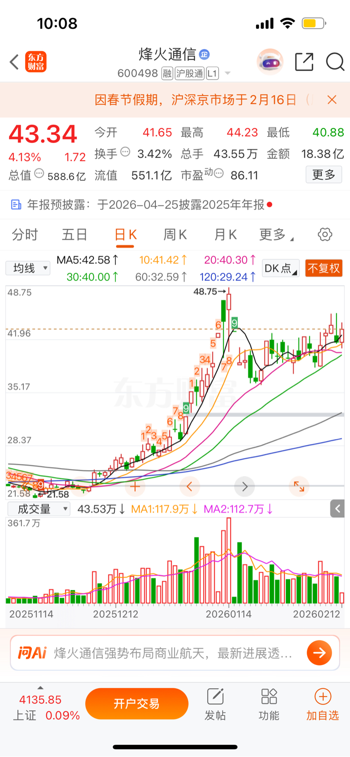Screen dimensions: 350x757
Task: Expand stock tags arrow next to L1
Action: pos(227,73)
